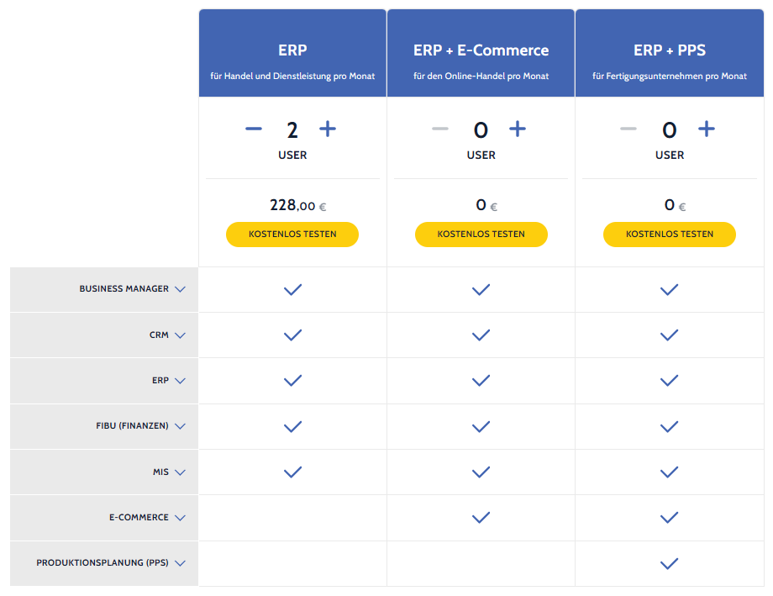Viewport: 773px width, 596px height.
Task: Select the ERP + E-Commerce plan header
Action: pyautogui.click(x=481, y=51)
